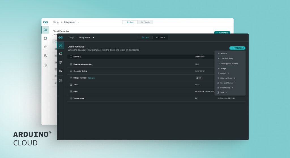Click the plug connection sidebar icon in dark window

point(60,62)
